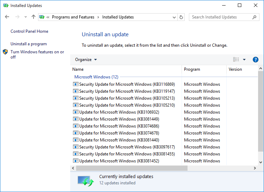Click the Refresh button in address bar
The height and width of the screenshot is (192, 264).
point(181,17)
